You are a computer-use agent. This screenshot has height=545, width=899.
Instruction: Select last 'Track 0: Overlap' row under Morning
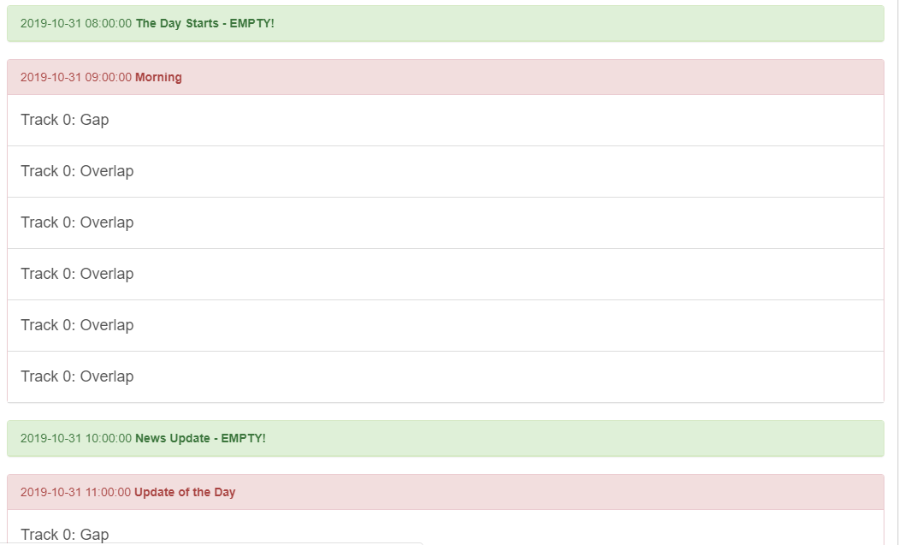pos(77,376)
